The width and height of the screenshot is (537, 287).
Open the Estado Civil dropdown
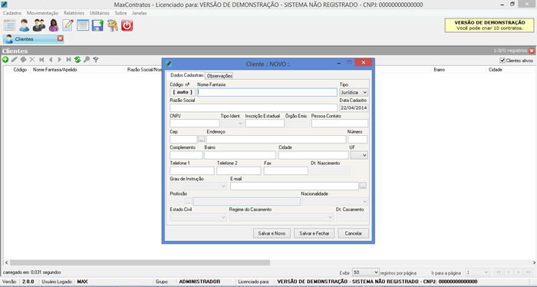coord(198,217)
